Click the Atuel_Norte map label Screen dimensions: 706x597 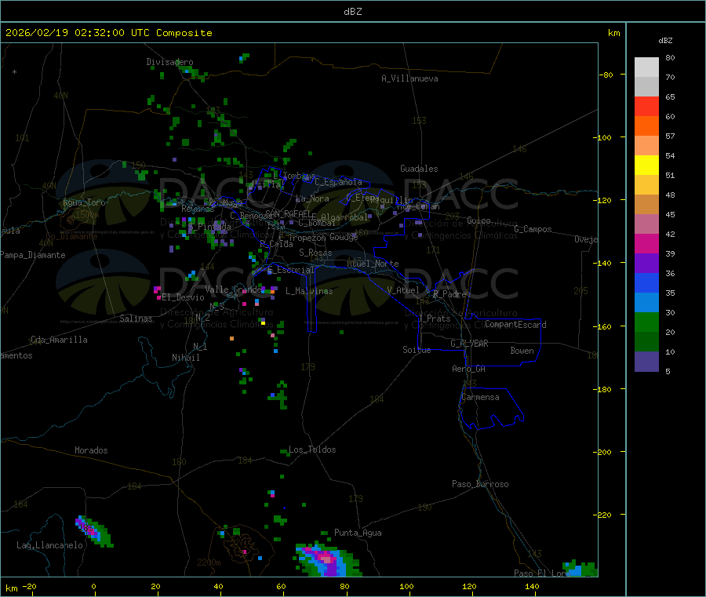(x=373, y=264)
